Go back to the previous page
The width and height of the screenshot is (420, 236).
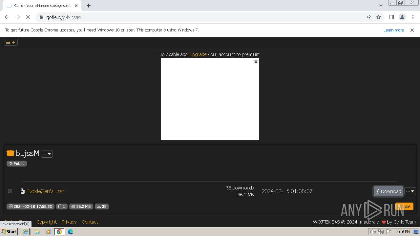point(7,17)
